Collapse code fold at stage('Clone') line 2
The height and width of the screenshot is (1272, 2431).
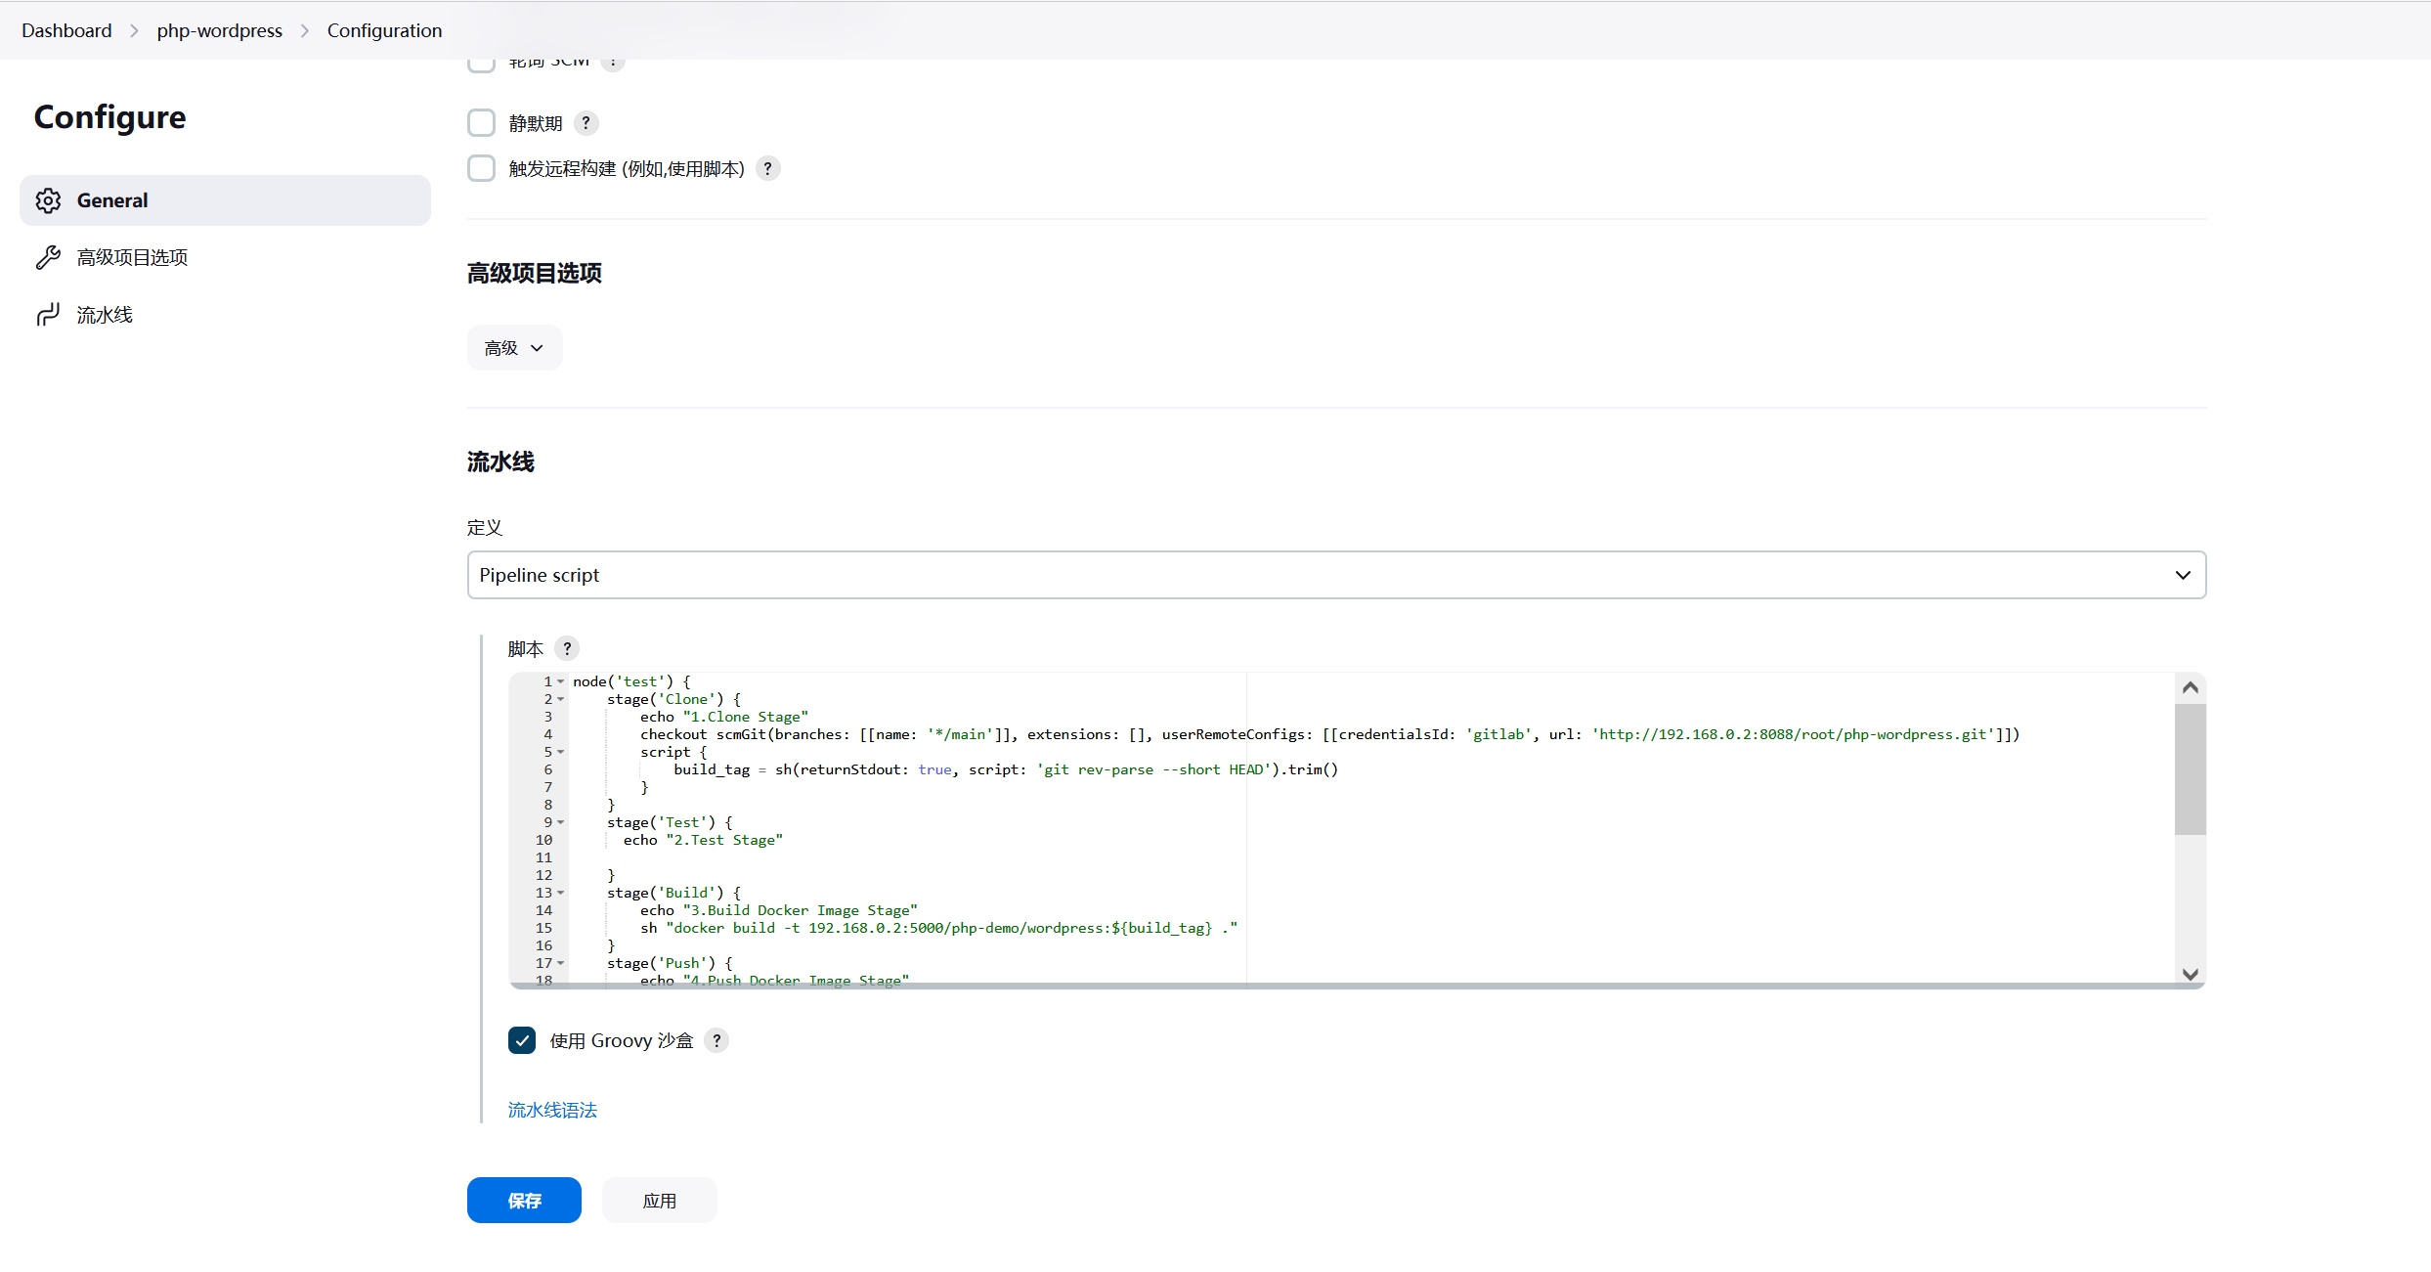click(x=561, y=699)
